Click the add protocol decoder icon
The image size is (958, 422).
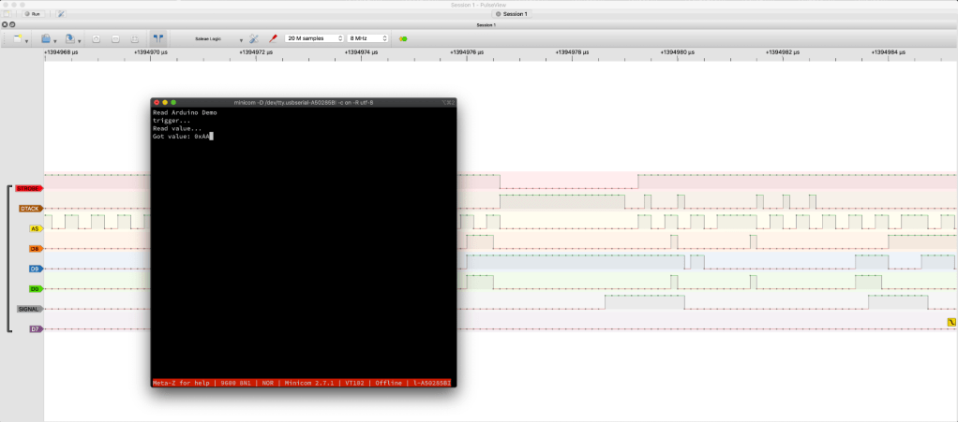[x=404, y=39]
